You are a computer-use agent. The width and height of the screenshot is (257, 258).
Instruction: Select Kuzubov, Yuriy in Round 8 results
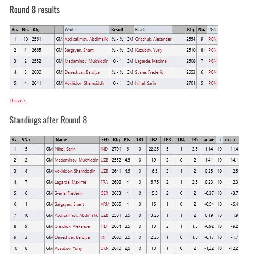tap(149, 50)
